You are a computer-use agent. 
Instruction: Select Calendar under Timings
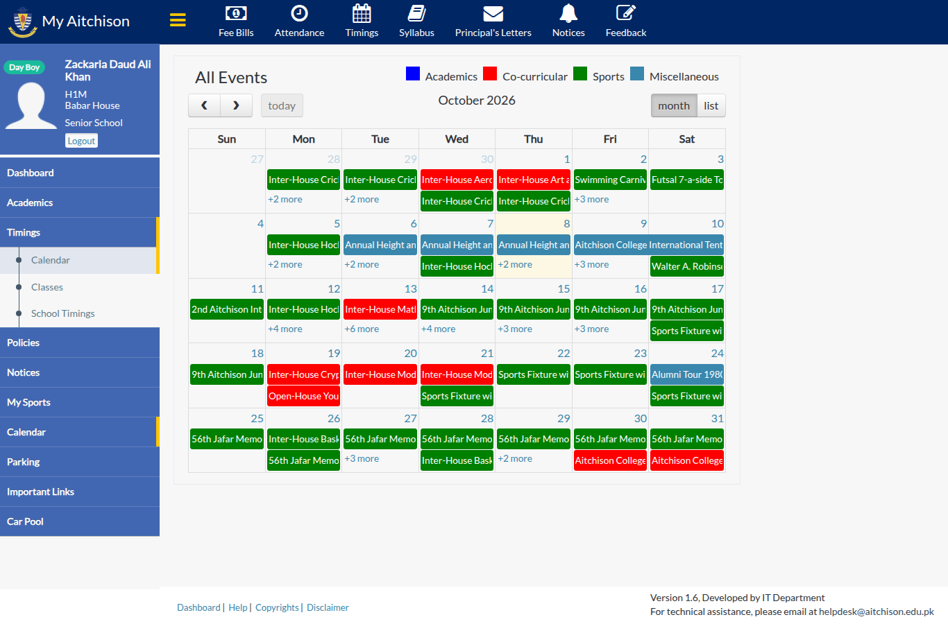[80, 260]
